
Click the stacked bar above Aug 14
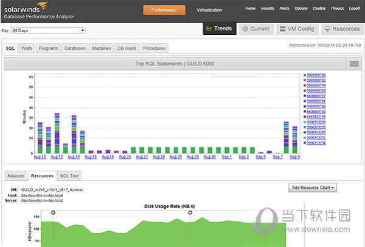pyautogui.click(x=74, y=134)
